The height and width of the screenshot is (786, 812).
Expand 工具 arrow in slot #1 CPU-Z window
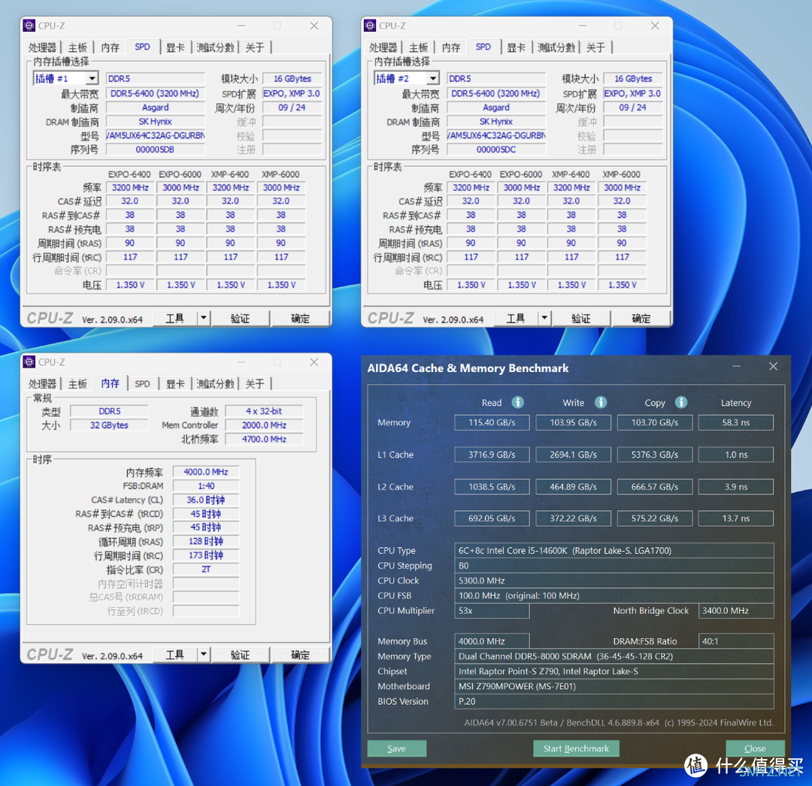tap(204, 318)
